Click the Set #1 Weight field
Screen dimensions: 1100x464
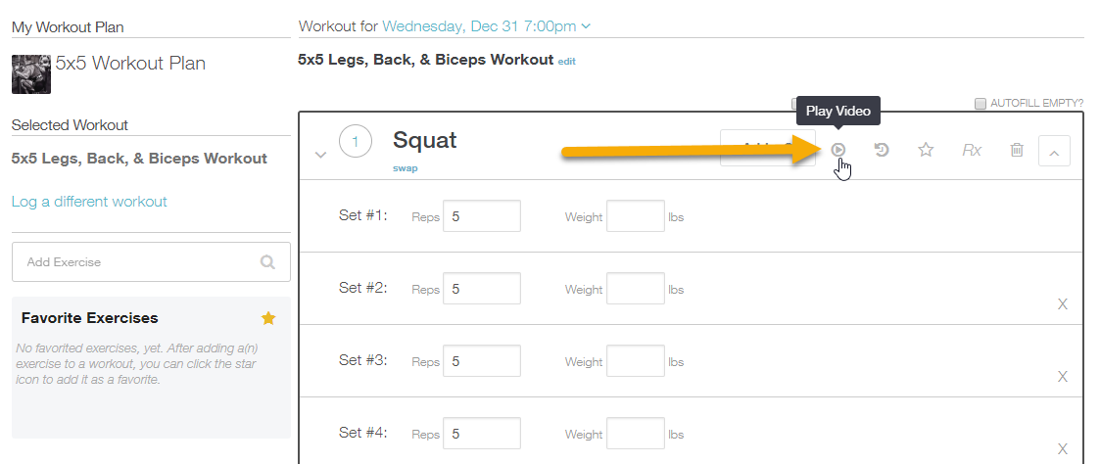(636, 216)
